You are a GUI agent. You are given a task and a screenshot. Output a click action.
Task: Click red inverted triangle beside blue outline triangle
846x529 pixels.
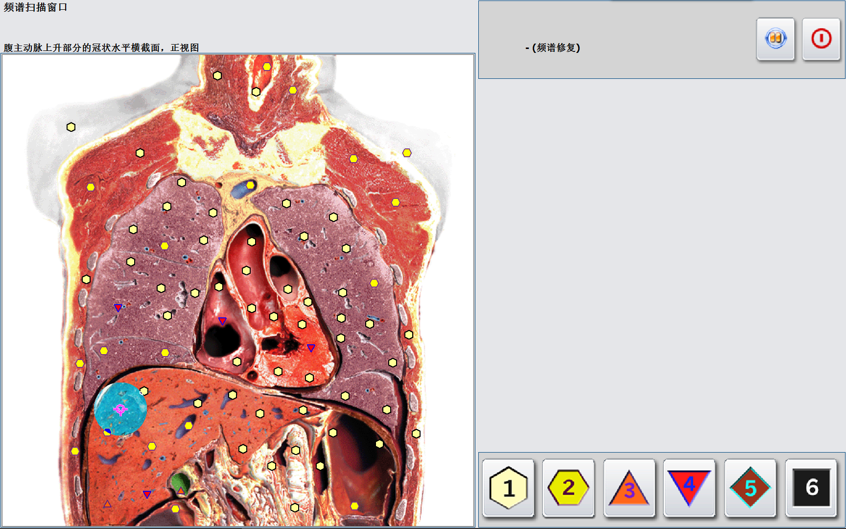click(147, 494)
